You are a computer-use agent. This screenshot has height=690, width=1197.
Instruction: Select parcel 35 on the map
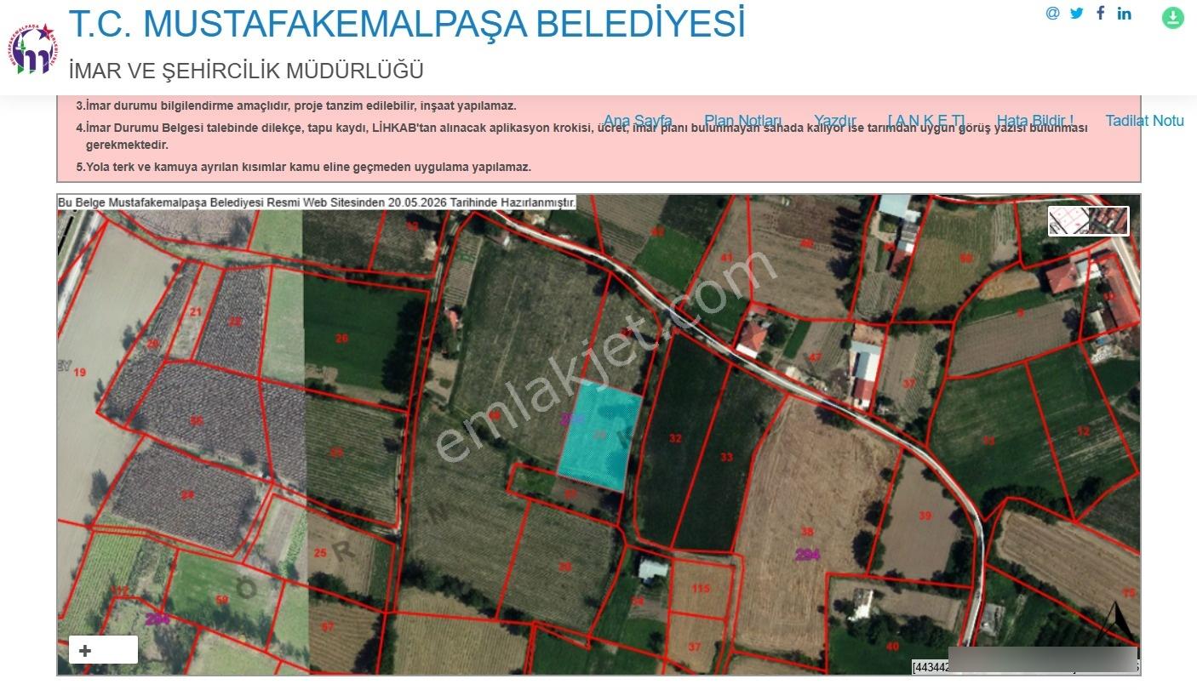[x=197, y=421]
